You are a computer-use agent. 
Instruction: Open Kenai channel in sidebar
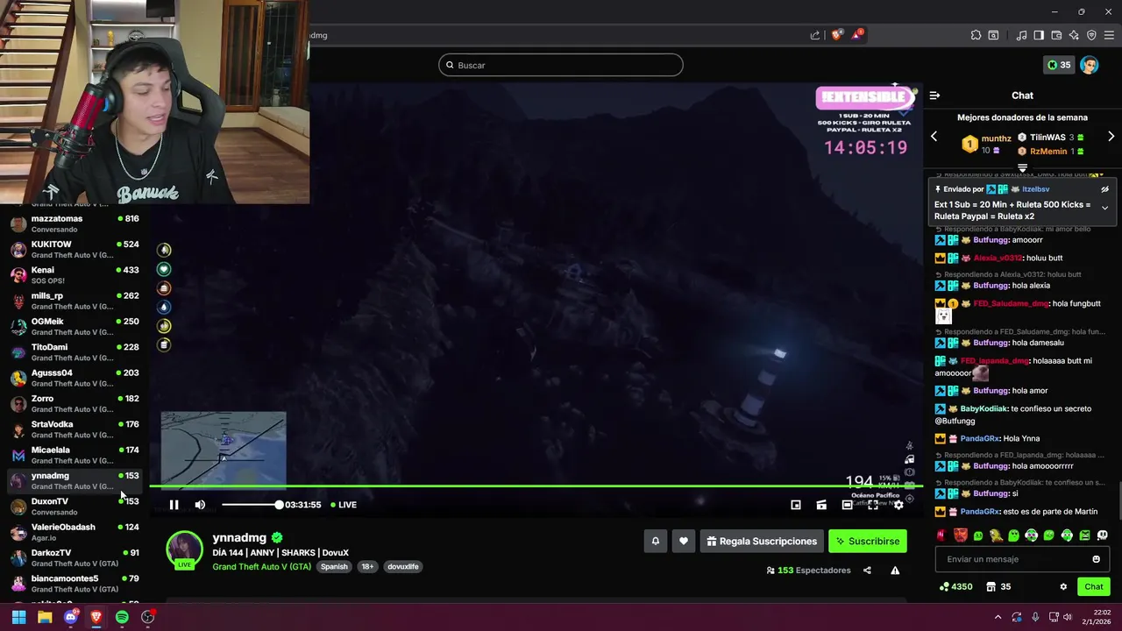[75, 275]
